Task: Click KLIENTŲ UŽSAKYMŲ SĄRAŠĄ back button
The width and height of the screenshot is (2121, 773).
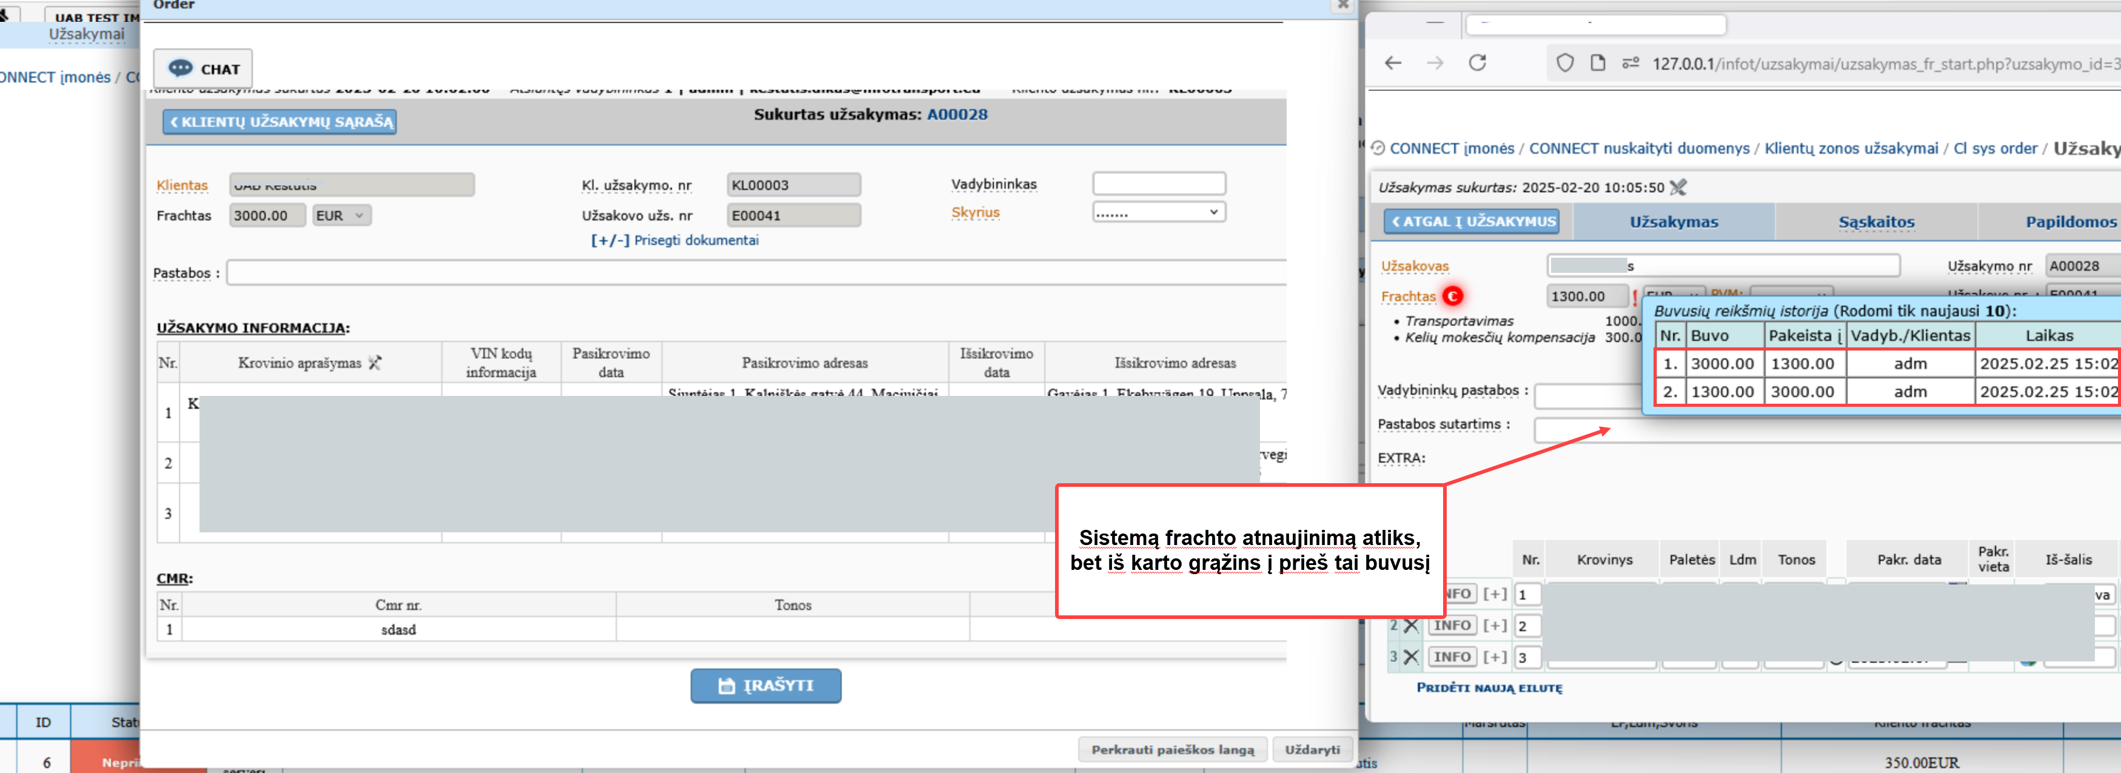Action: coord(280,122)
